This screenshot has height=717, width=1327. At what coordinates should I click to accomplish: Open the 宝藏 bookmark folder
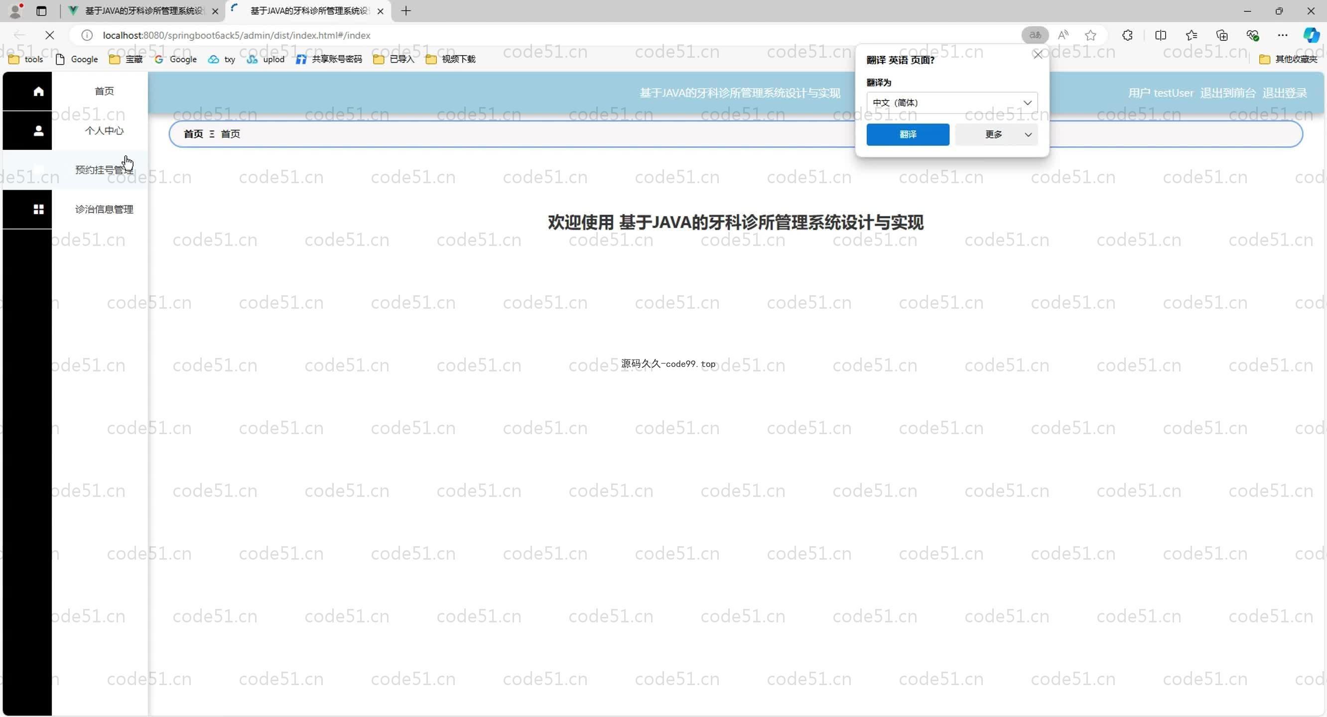(x=126, y=59)
